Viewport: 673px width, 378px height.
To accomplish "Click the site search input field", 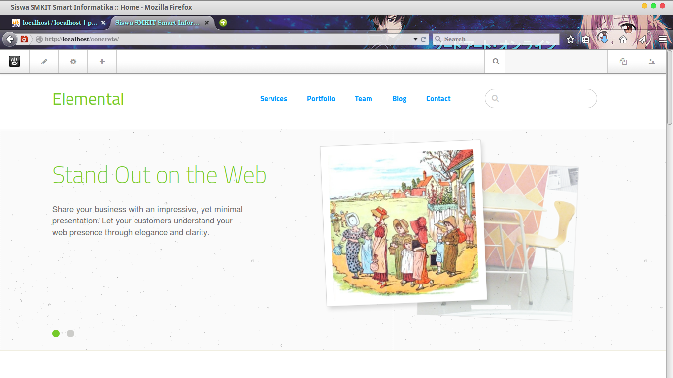I will [x=540, y=98].
